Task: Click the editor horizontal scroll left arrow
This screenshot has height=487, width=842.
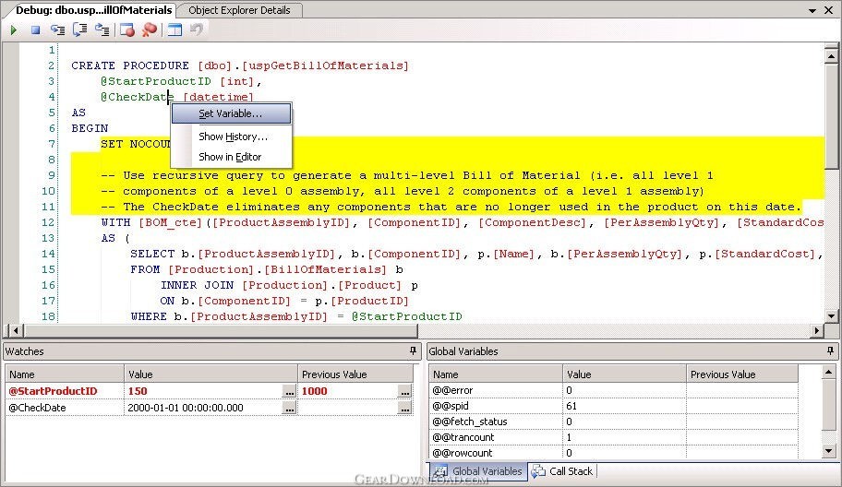Action: [x=16, y=330]
